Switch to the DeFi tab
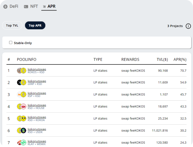This screenshot has width=193, height=147. click(11, 6)
